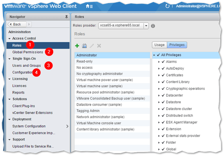Open license Reports
Image resolution: width=224 pixels, height=156 pixels.
[x=18, y=93]
